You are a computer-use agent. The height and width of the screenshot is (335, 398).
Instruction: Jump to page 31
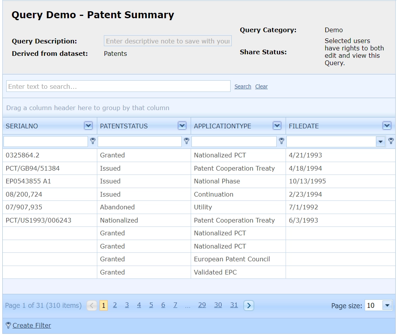click(x=234, y=305)
